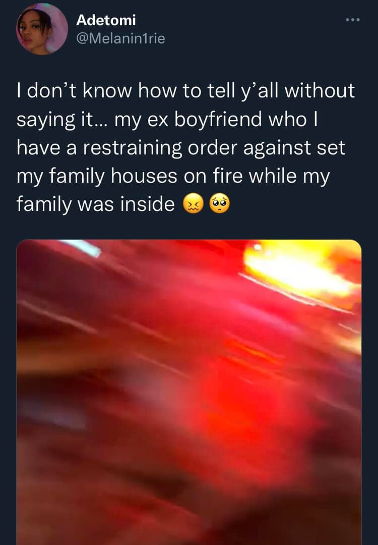378x545 pixels.
Task: Click the white streak in the media corner
Action: tap(84, 248)
